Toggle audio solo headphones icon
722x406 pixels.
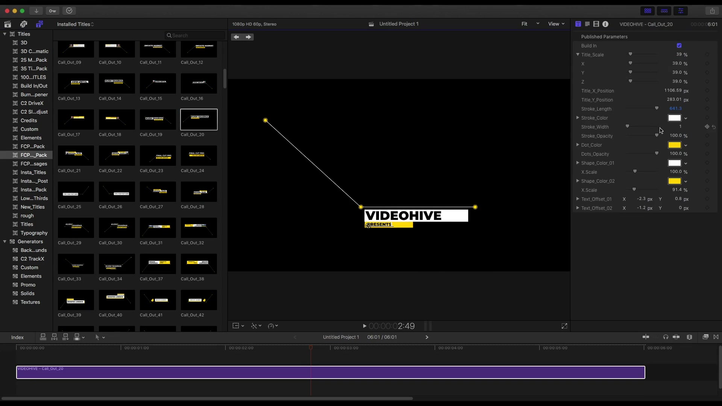[x=666, y=337]
